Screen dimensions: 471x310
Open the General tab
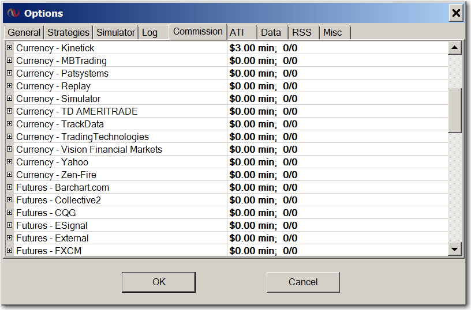point(24,32)
